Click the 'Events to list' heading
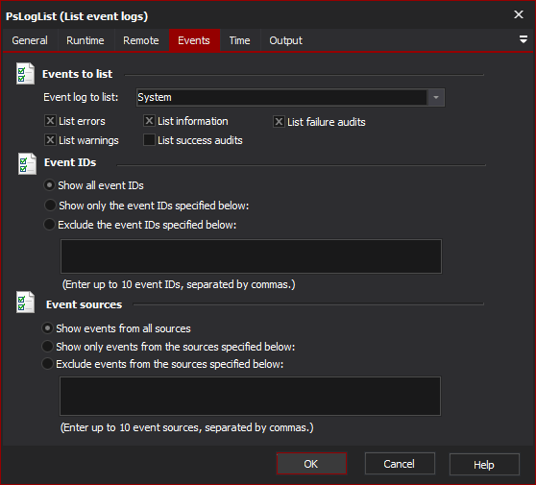This screenshot has height=485, width=536. (77, 74)
